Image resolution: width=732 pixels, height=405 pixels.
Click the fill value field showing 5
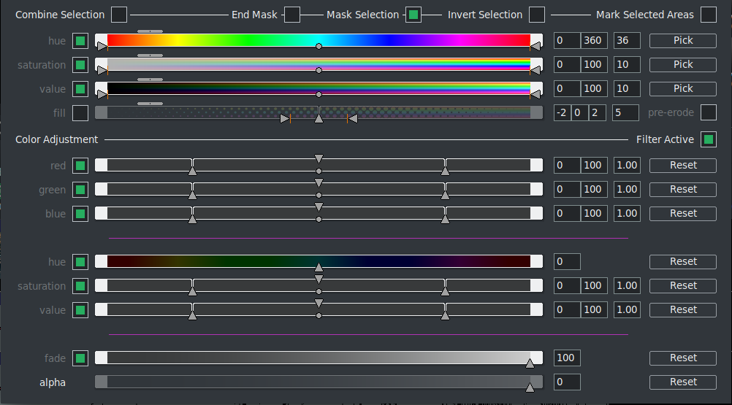(x=626, y=113)
